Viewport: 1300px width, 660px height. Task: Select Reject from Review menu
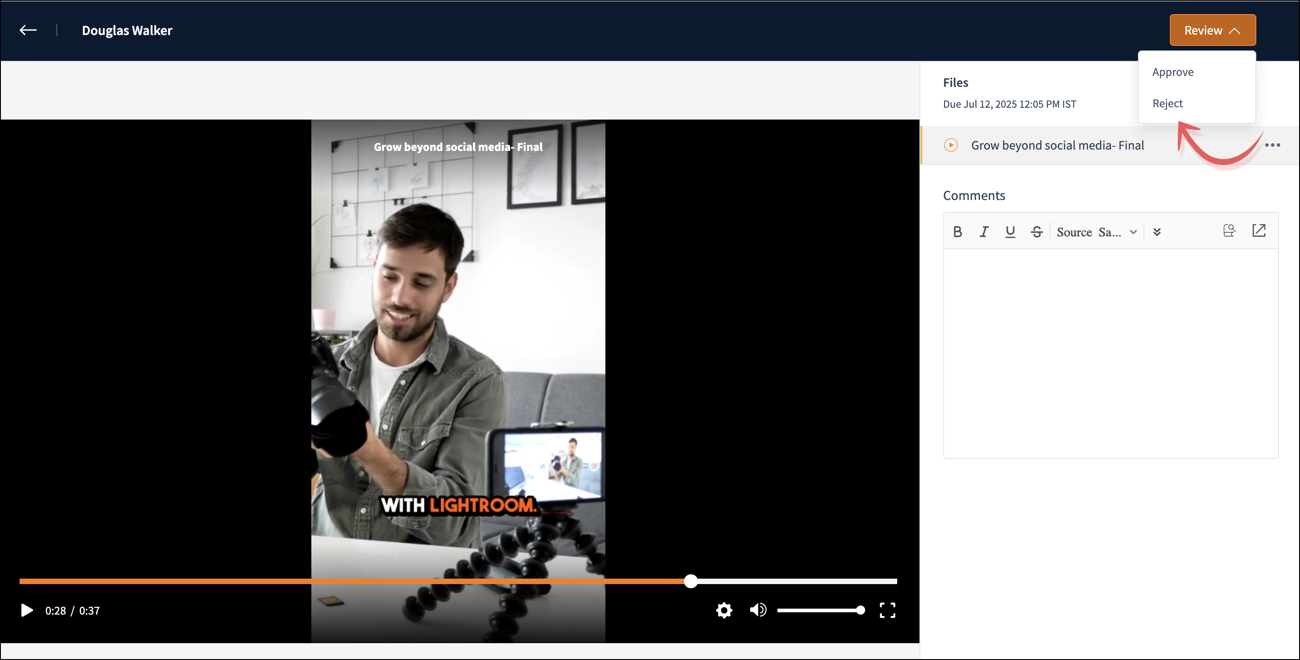tap(1167, 103)
